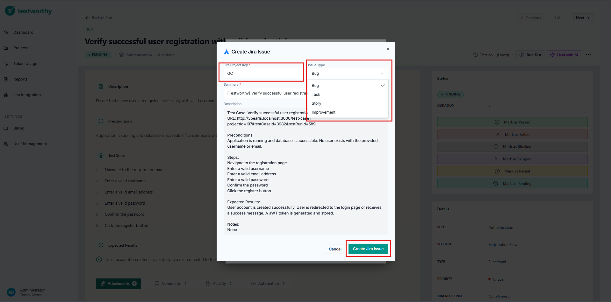Viewport: 611px width, 302px height.
Task: Click the Functional type value in Details
Action: click(x=497, y=262)
